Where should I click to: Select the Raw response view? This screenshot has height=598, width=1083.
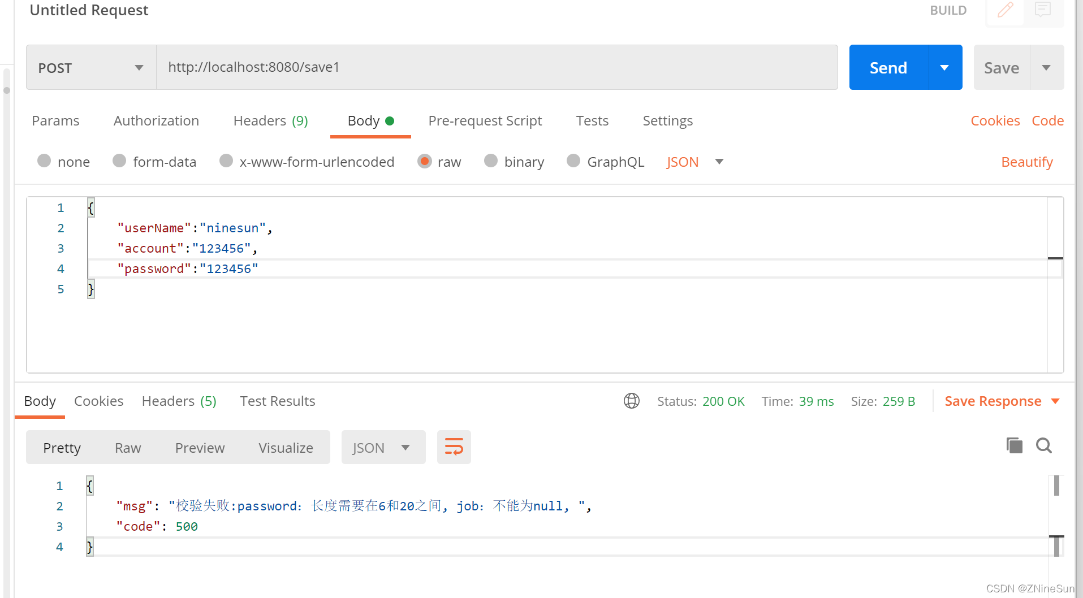point(128,448)
